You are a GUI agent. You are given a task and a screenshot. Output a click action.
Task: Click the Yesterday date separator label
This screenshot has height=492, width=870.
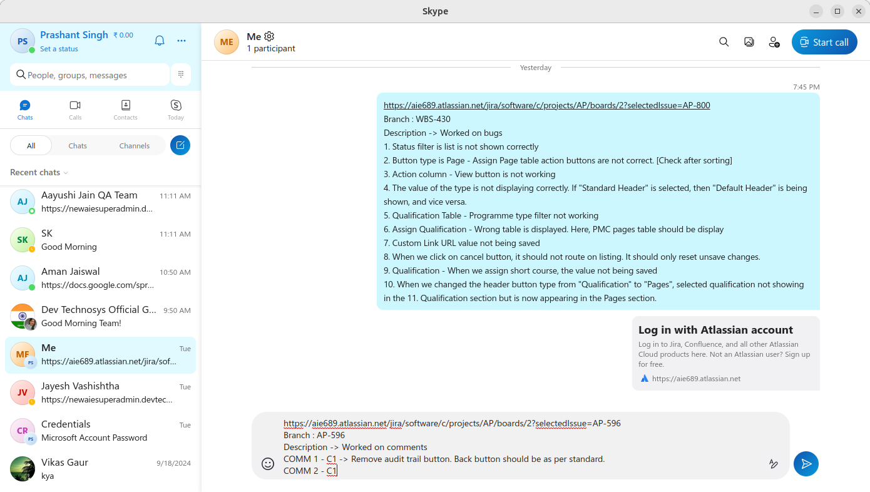pos(536,68)
